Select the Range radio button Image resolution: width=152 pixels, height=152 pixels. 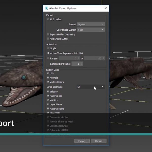48,59
